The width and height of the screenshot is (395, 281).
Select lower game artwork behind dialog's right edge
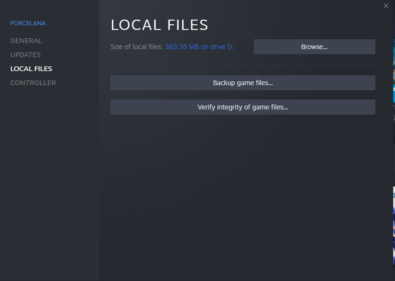(394, 224)
